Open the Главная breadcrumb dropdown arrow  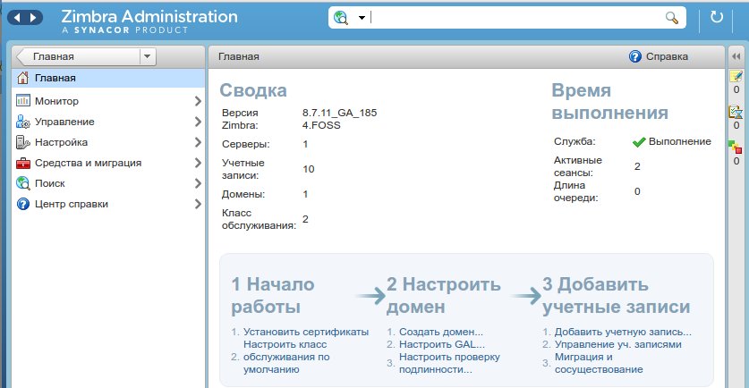coord(147,56)
